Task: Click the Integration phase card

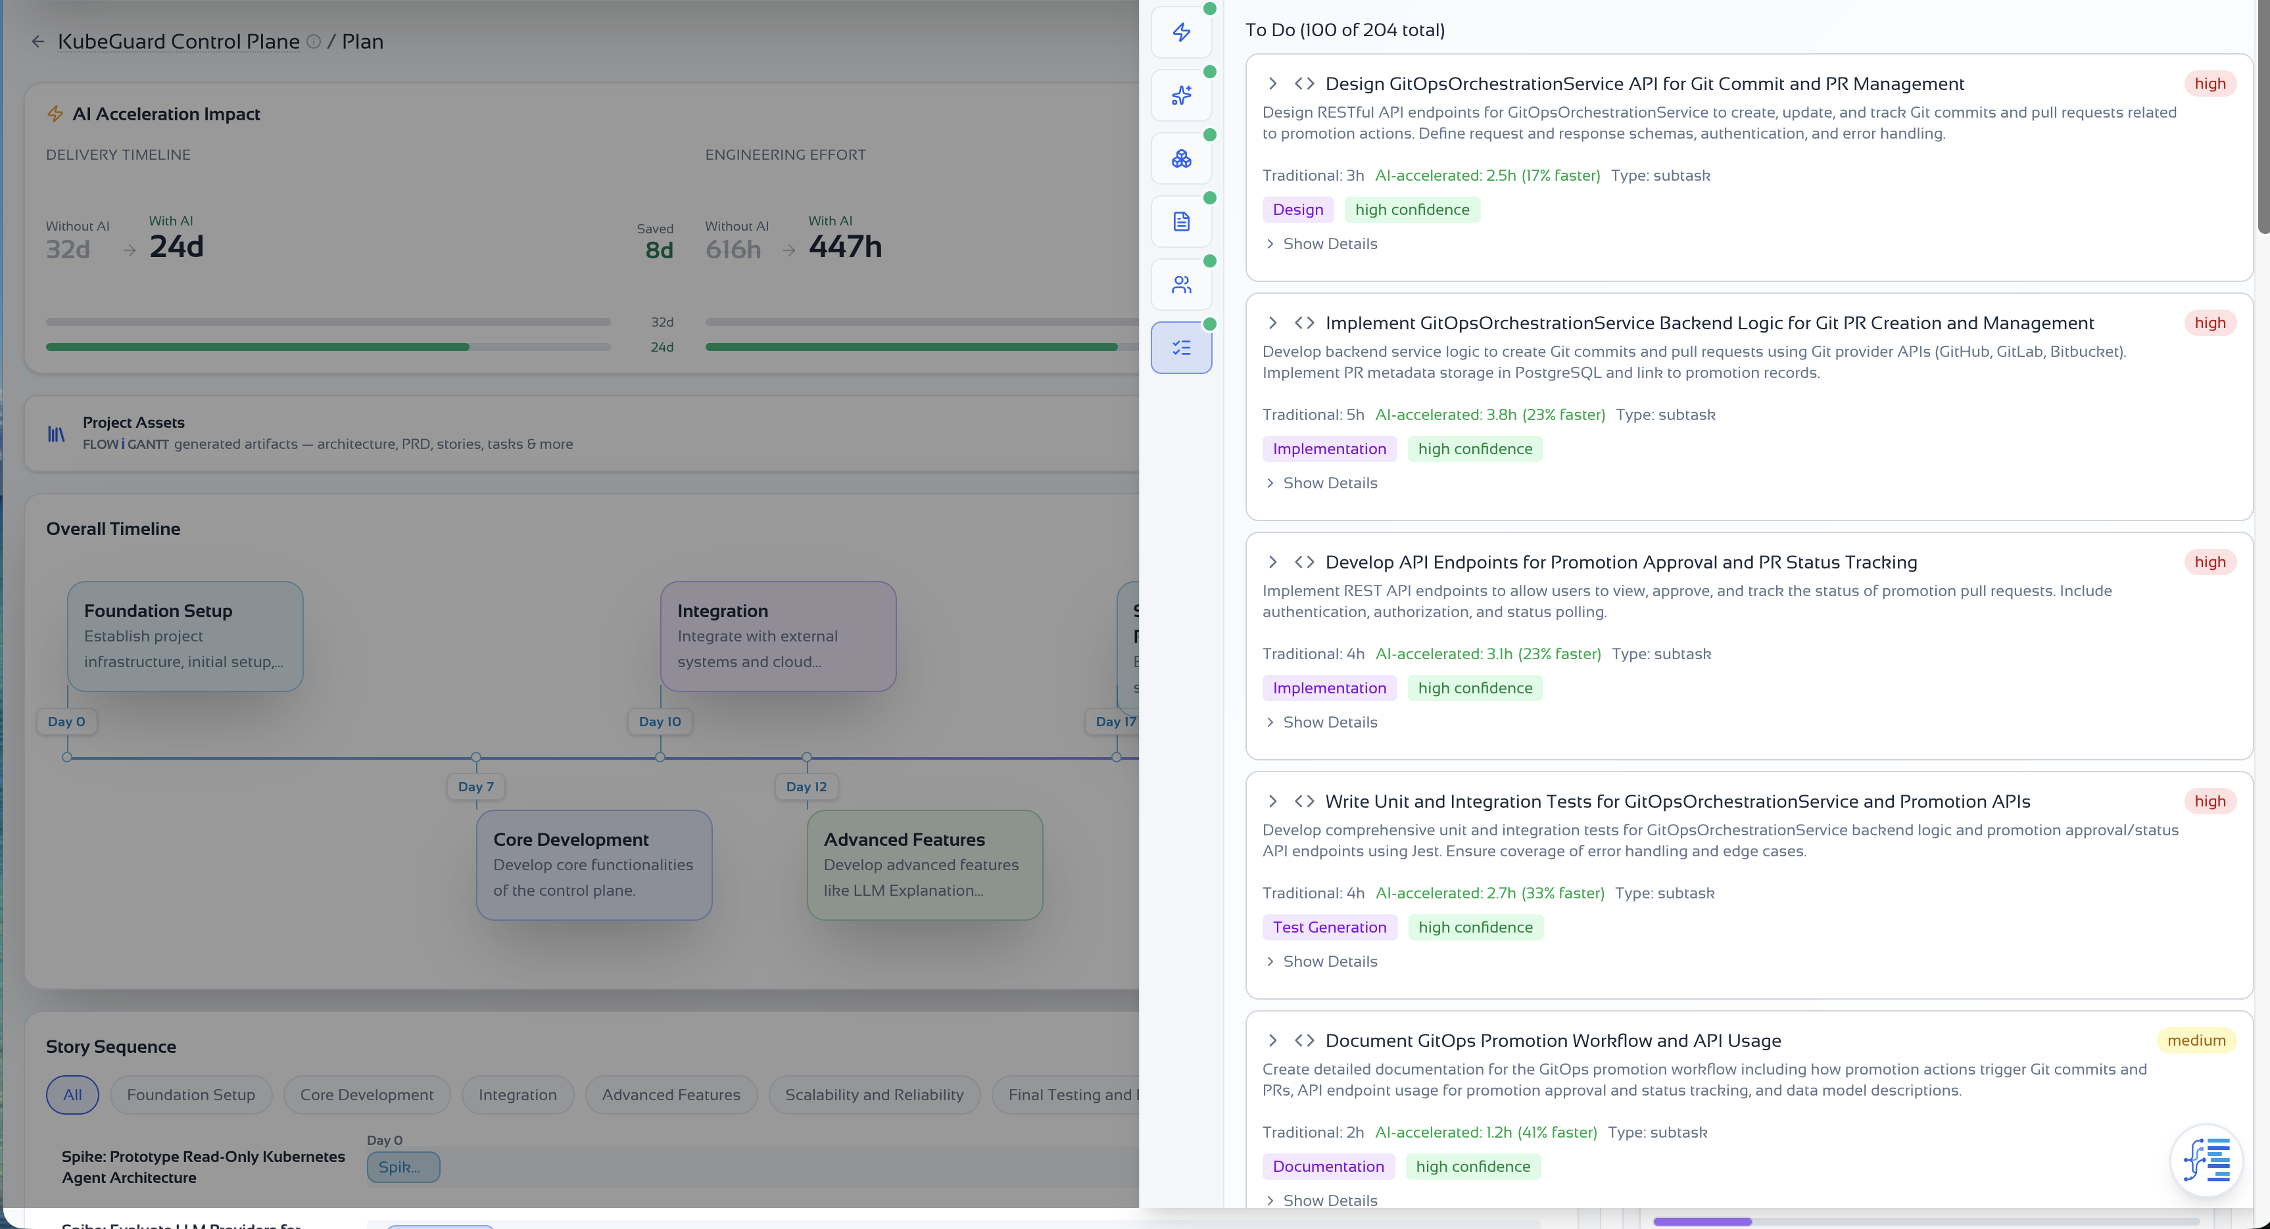Action: 778,636
